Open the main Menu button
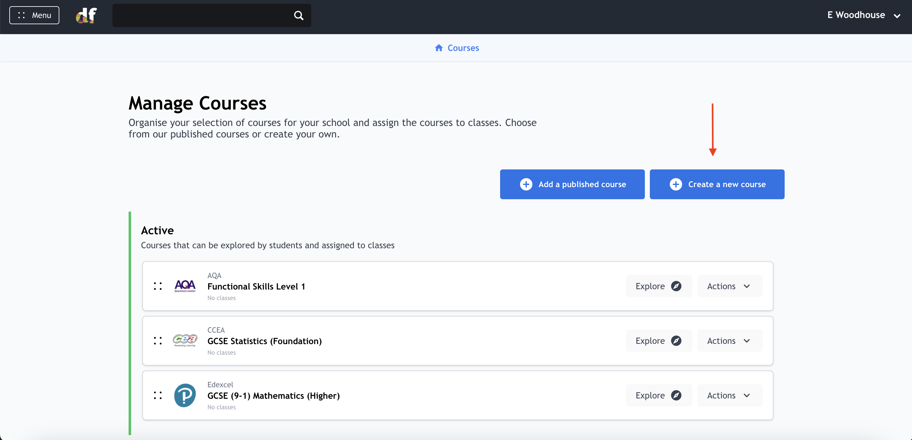This screenshot has width=912, height=440. tap(34, 15)
